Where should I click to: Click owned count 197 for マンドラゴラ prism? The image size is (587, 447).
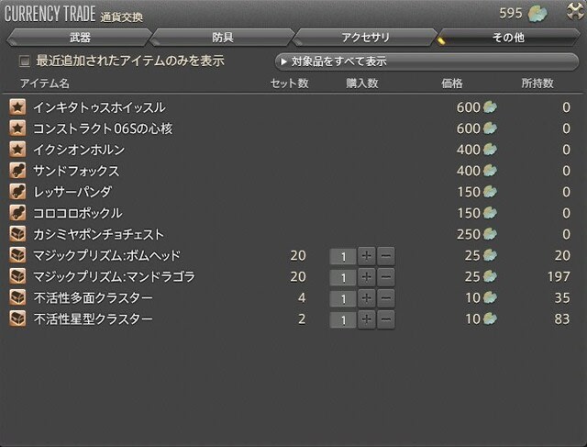tap(559, 276)
